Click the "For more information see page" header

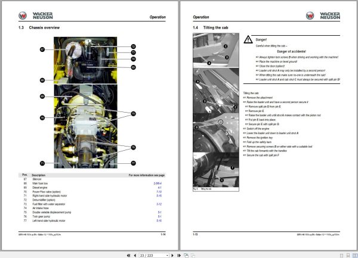point(147,175)
